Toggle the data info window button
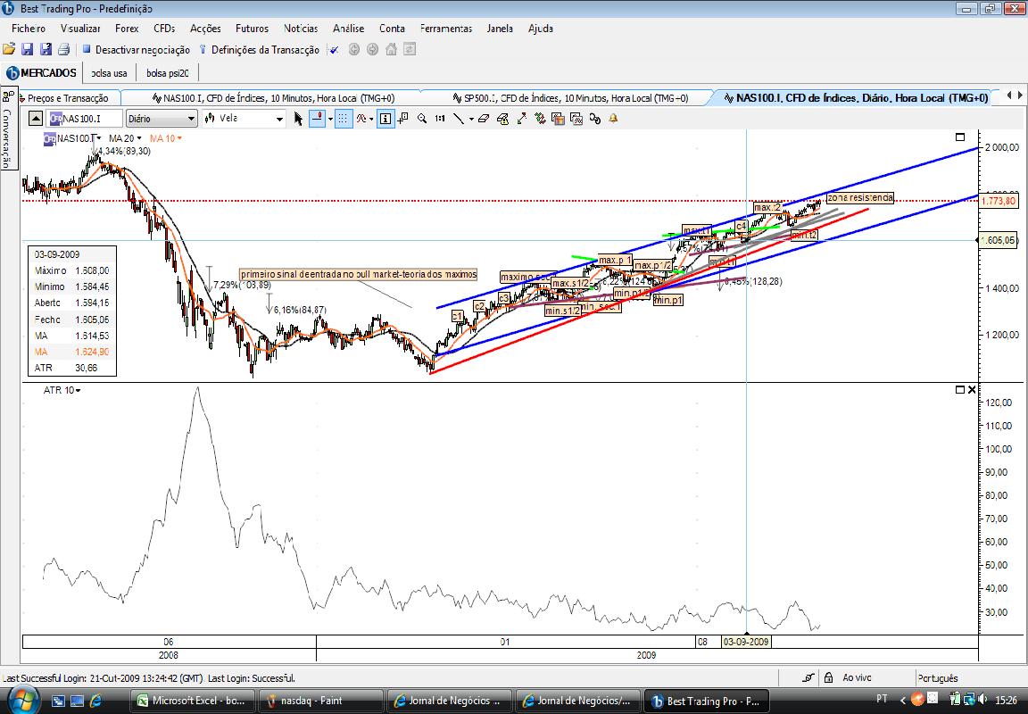Viewport: 1028px width, 714px height. [385, 119]
